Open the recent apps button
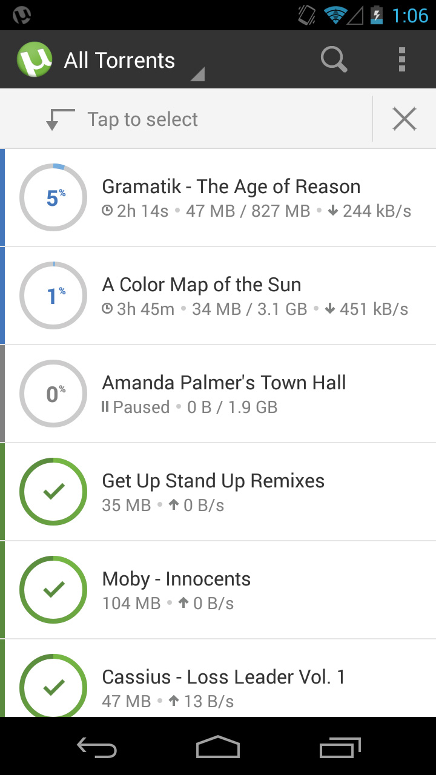Screen dimensions: 436x775 (340, 748)
